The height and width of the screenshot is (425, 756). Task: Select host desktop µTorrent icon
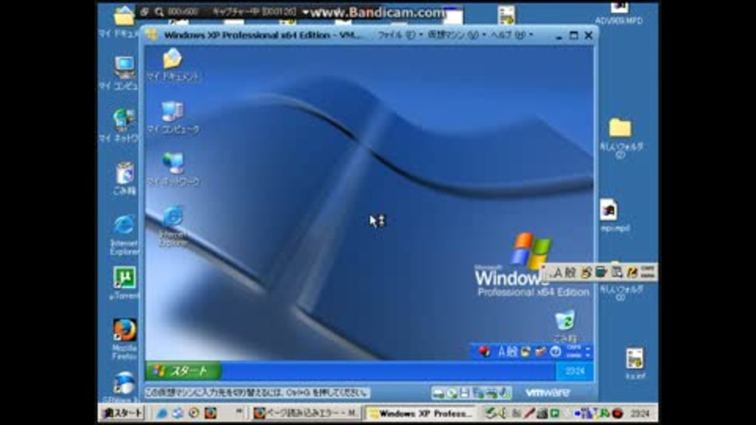point(124,284)
